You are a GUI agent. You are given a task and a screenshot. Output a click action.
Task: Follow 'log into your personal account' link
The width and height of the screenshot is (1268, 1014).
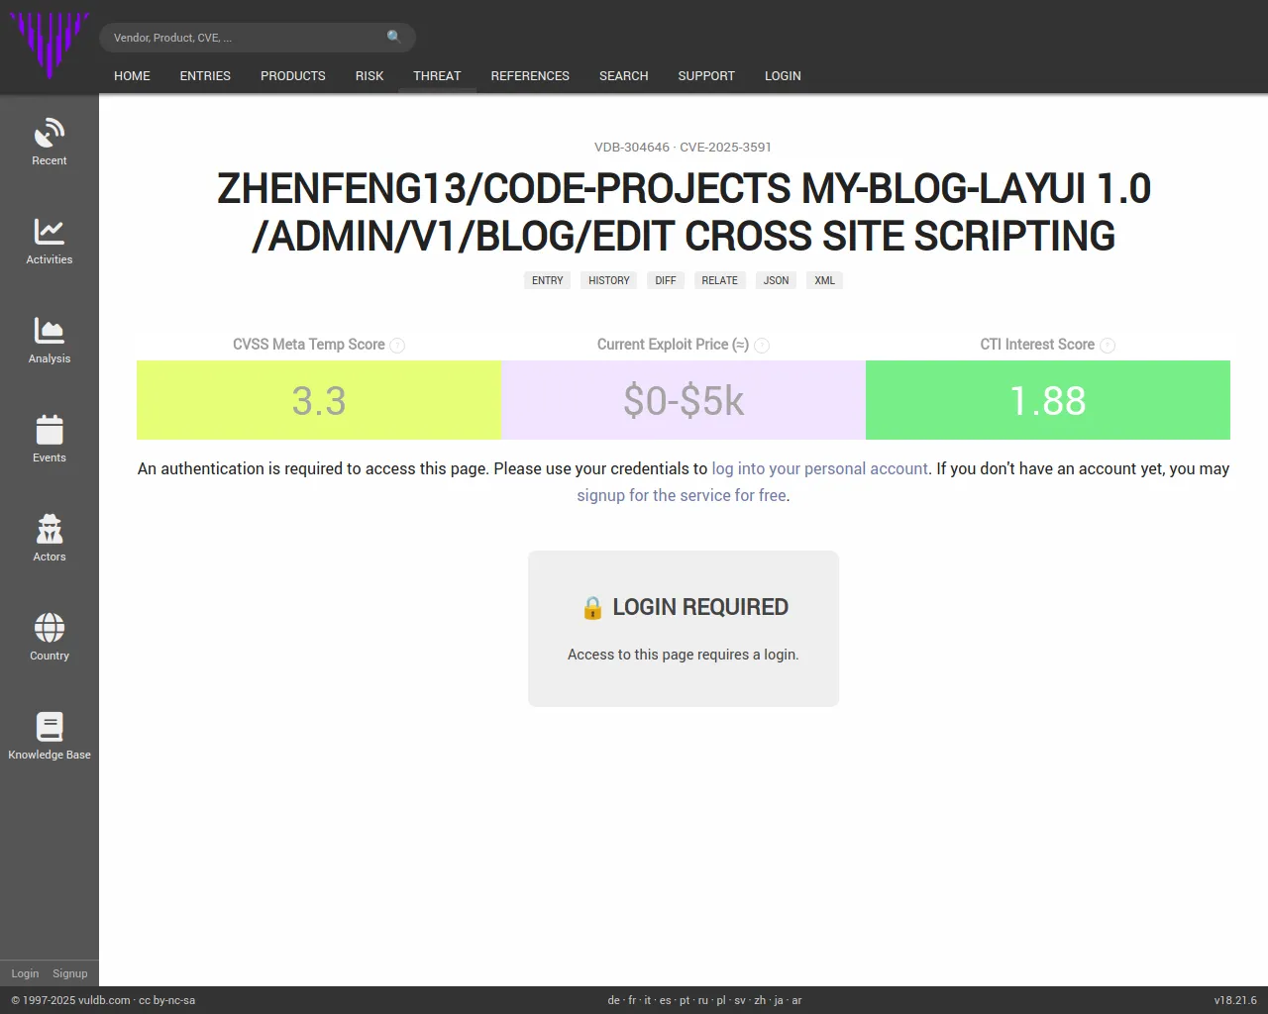point(820,468)
